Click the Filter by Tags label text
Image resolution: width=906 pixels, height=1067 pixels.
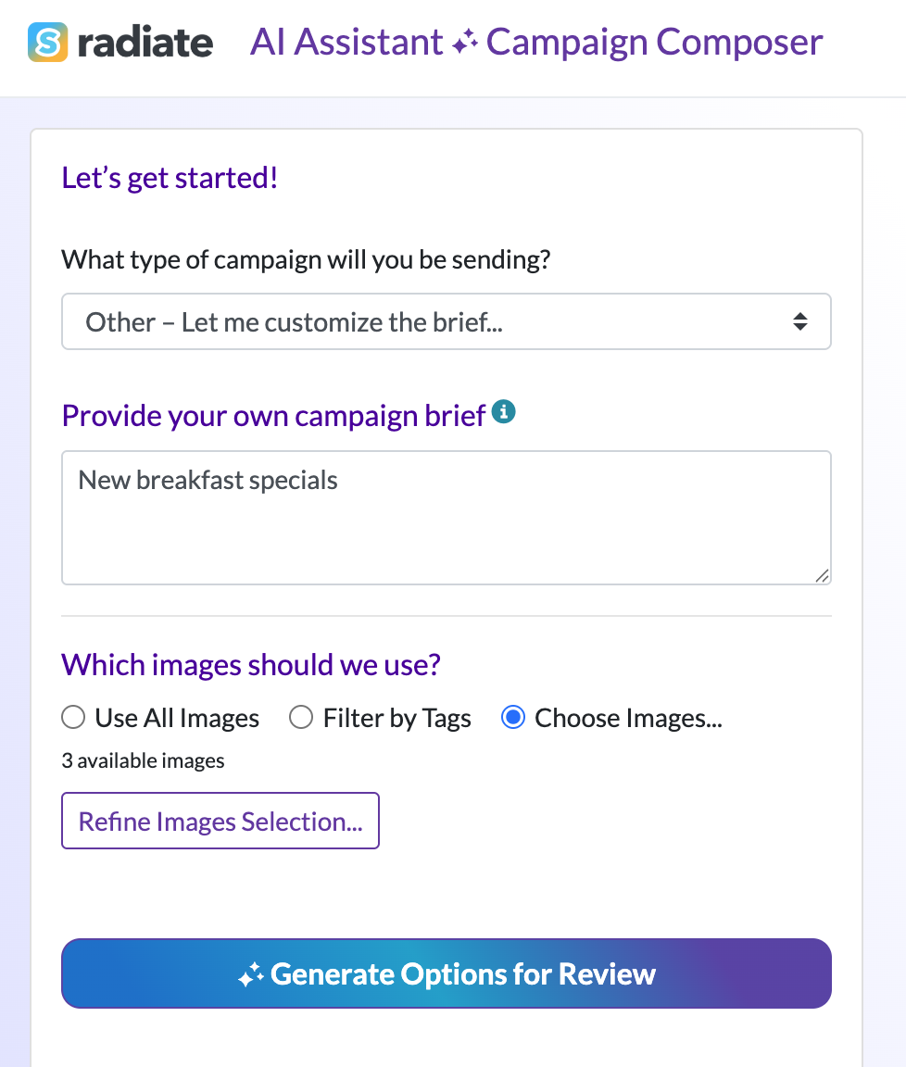[396, 719]
